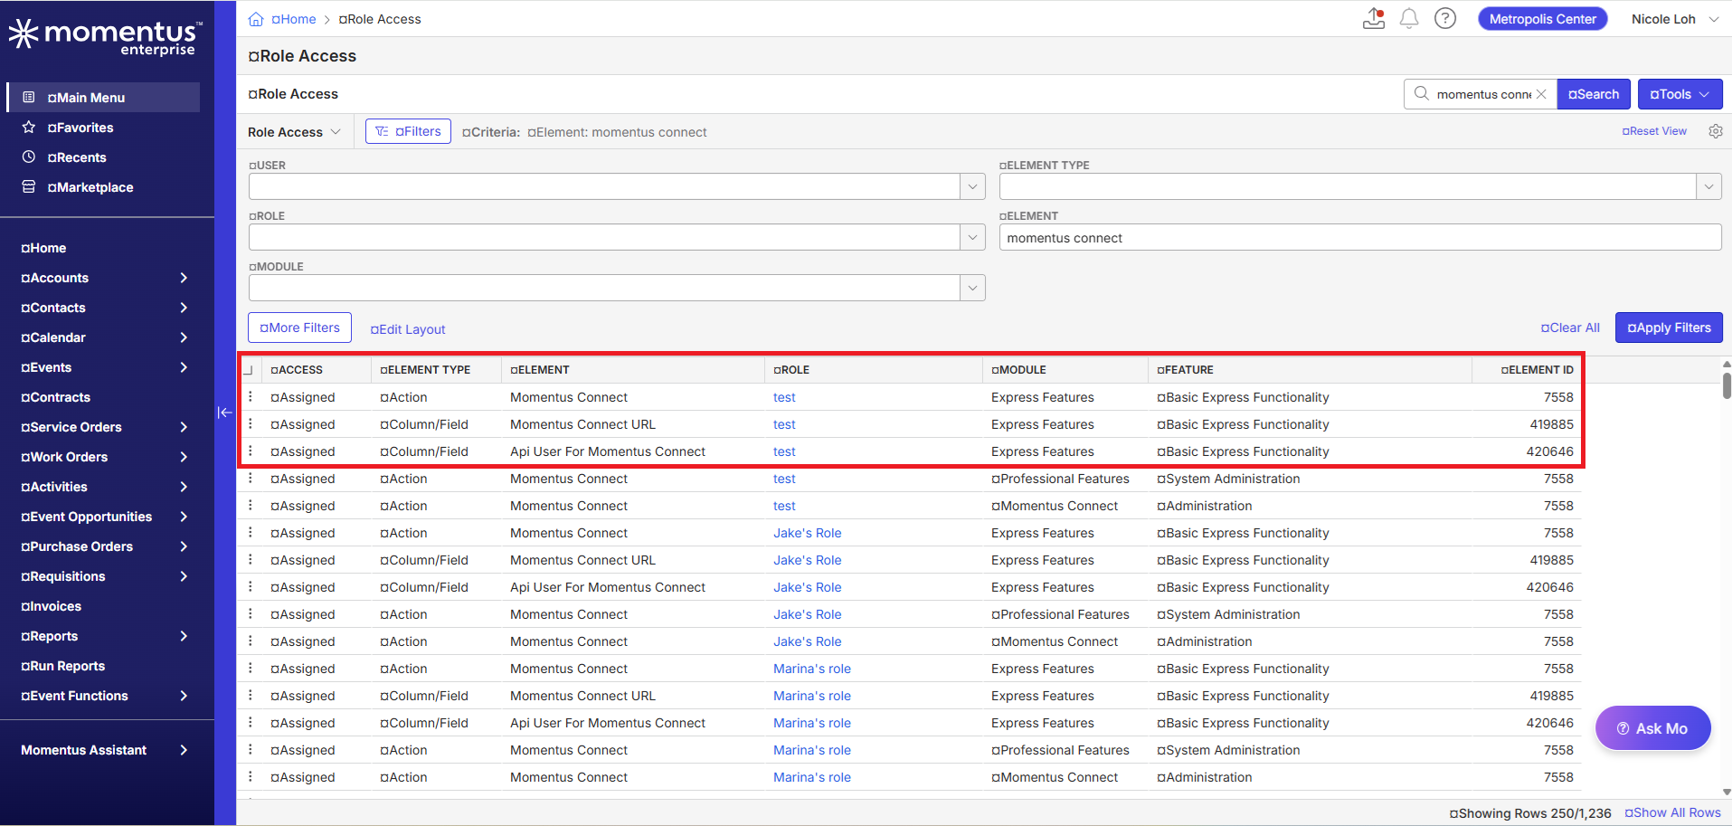Expand the Events submenu
Viewport: 1732px width, 826px height.
point(184,367)
